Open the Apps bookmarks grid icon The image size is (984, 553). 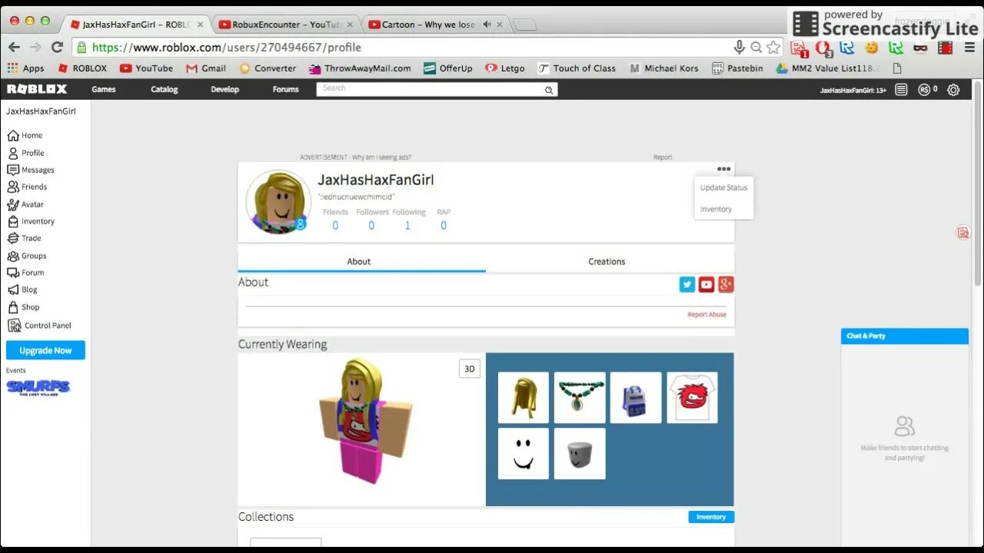click(x=14, y=68)
